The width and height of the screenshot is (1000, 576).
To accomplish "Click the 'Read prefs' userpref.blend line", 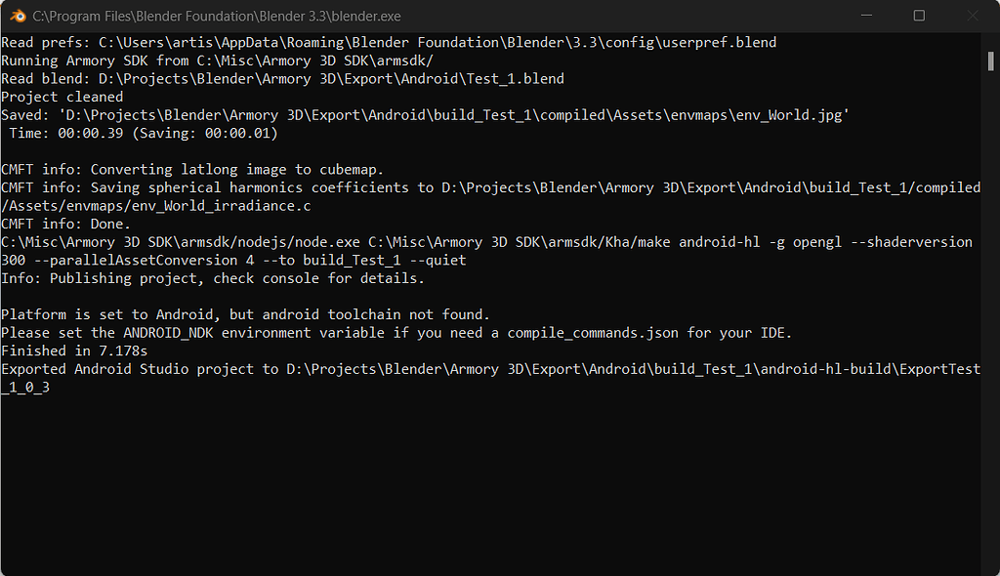I will pyautogui.click(x=389, y=43).
